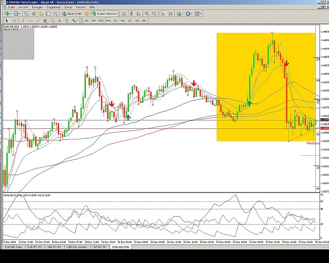Open the EURJPY,M1 chart tab
The width and height of the screenshot is (329, 263).
point(35,247)
